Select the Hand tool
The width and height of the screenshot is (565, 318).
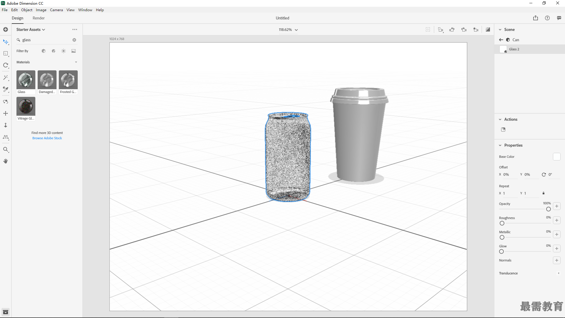[6, 161]
